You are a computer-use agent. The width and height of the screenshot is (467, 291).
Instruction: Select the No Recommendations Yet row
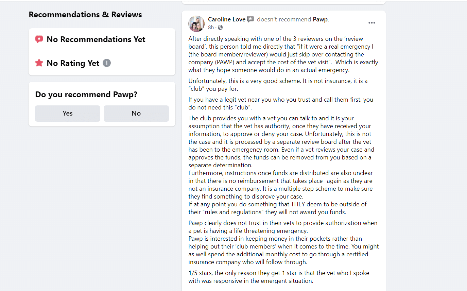96,39
